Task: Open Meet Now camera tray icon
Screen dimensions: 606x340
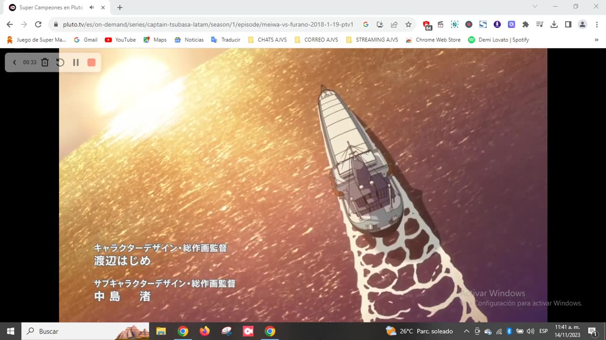Action: (x=477, y=331)
